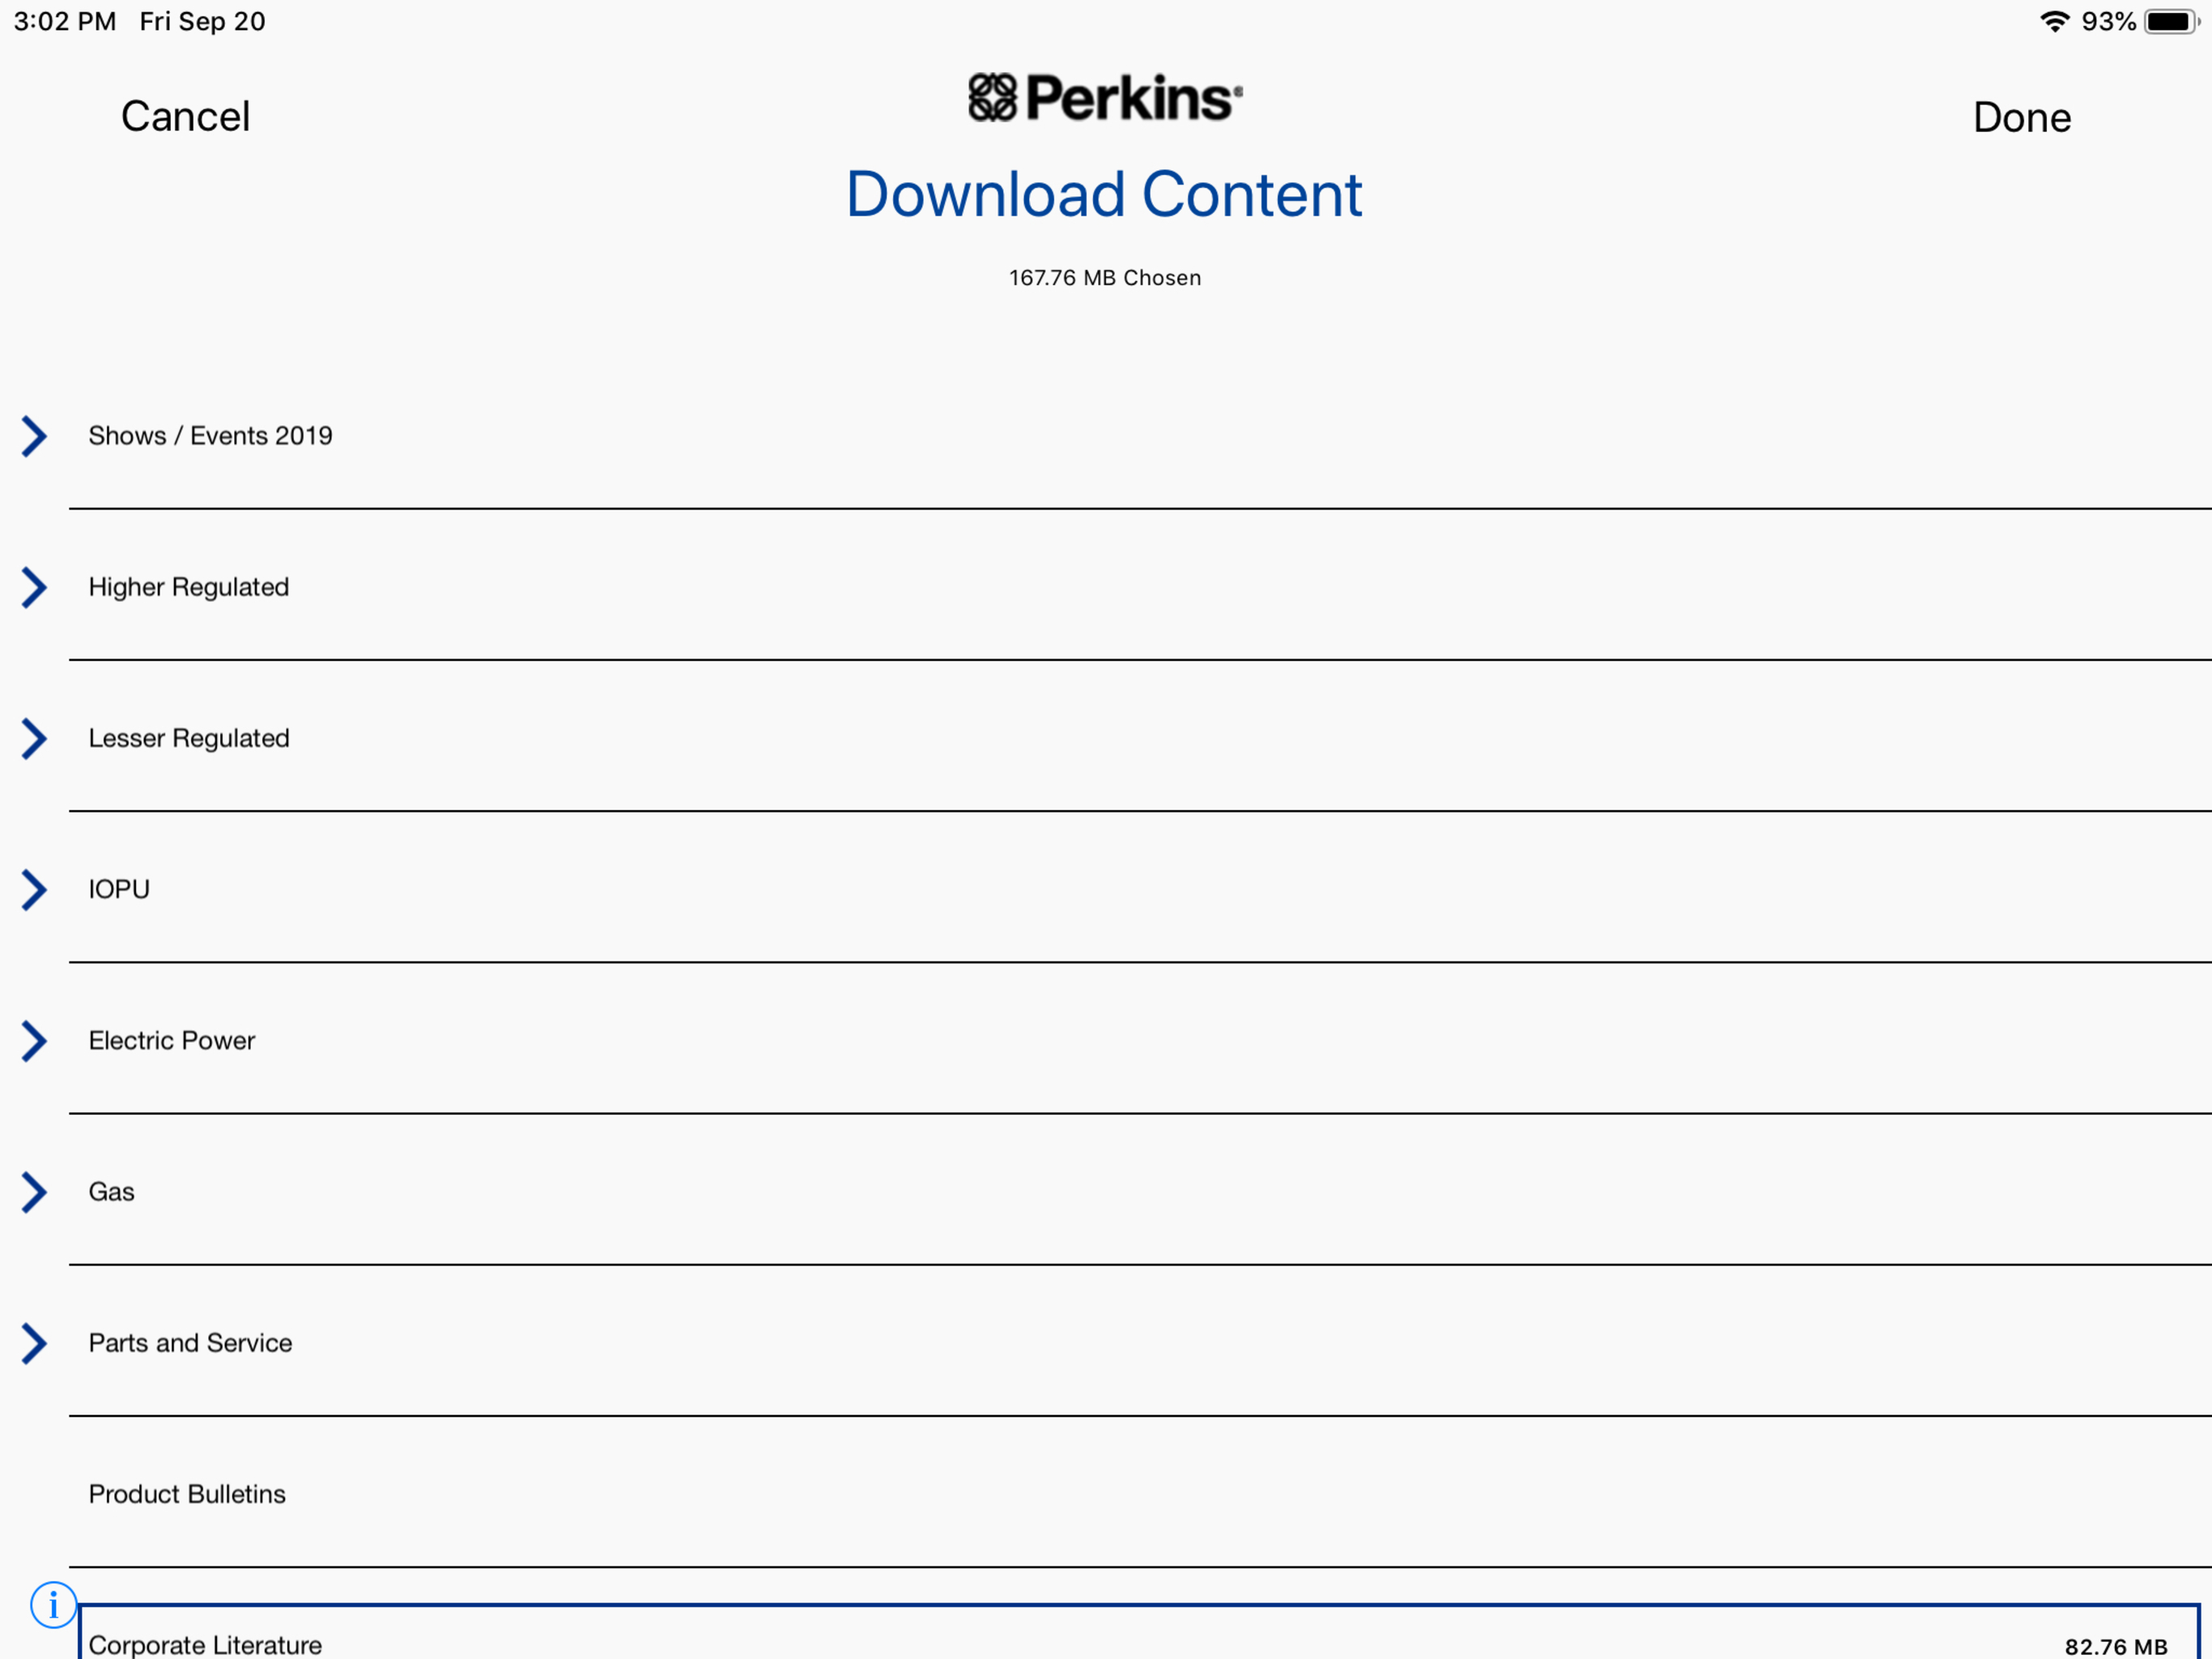
Task: Tap the 167.76 MB Chosen label
Action: point(1105,278)
